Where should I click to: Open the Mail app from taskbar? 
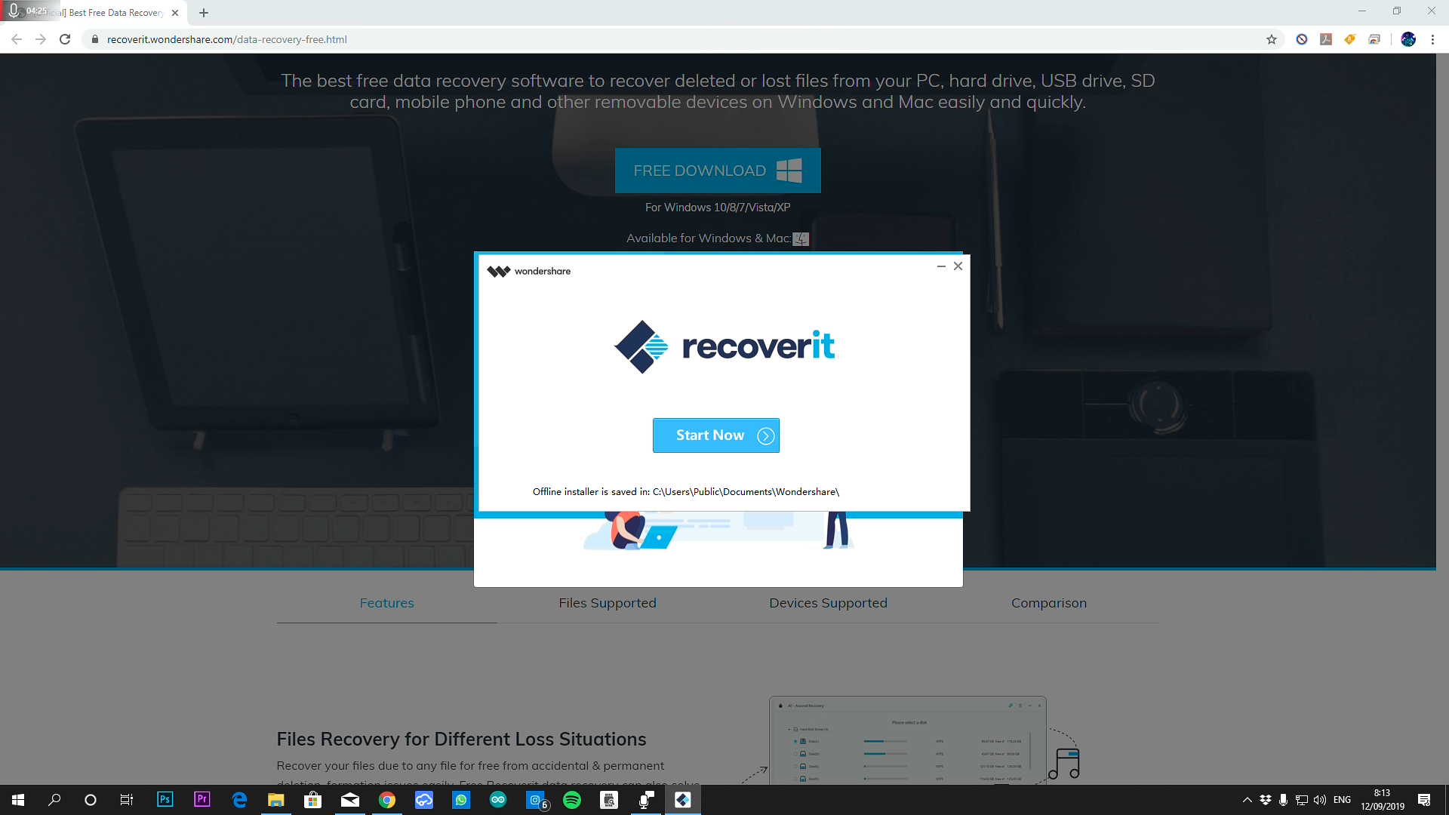(x=350, y=800)
